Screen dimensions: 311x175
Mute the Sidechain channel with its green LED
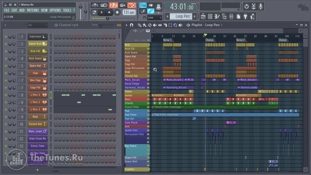5,37
